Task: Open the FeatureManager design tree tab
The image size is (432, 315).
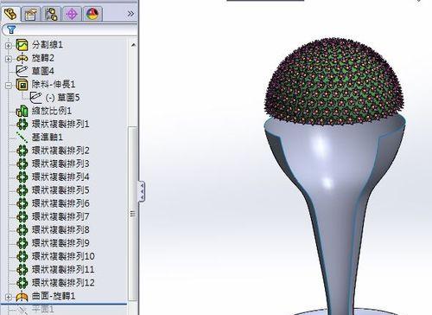Action: click(10, 14)
